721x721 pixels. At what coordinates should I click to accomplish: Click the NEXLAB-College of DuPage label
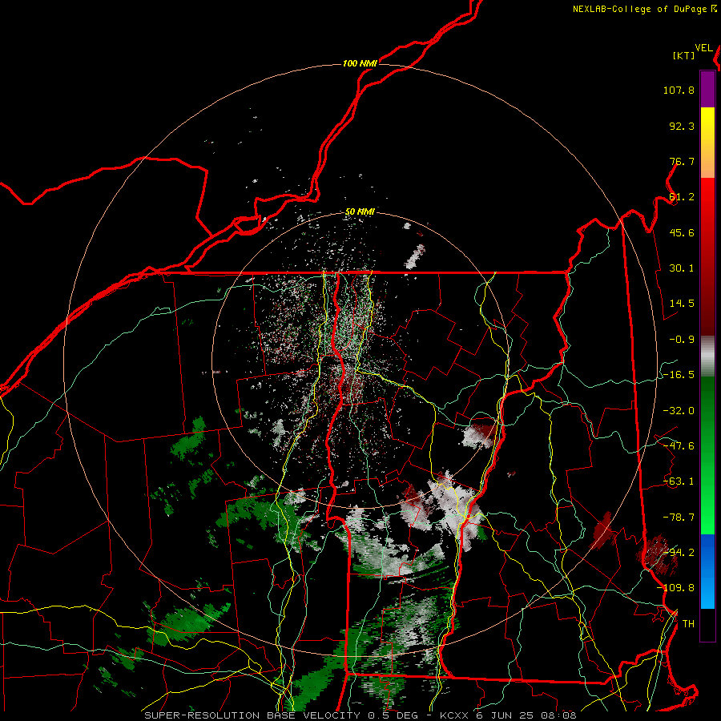click(645, 9)
